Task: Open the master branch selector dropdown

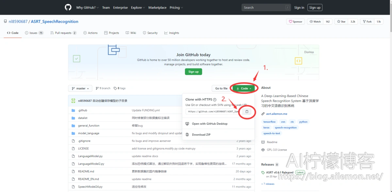Action: coord(80,88)
